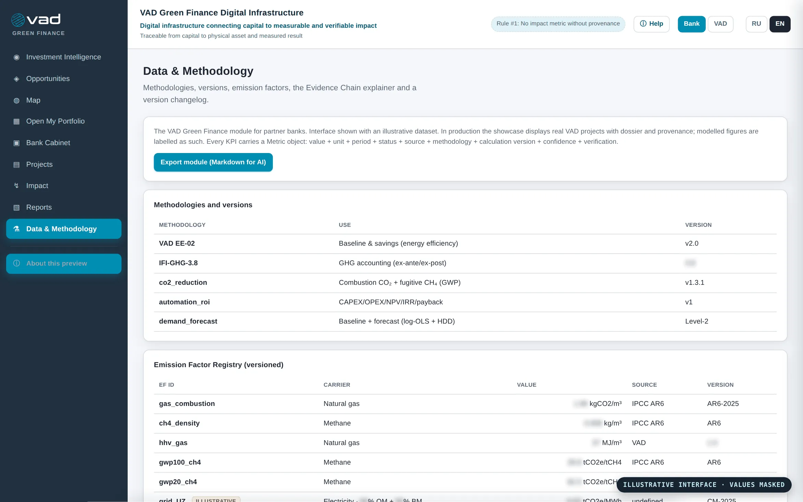Click the Reports icon in sidebar
803x502 pixels.
(x=16, y=208)
